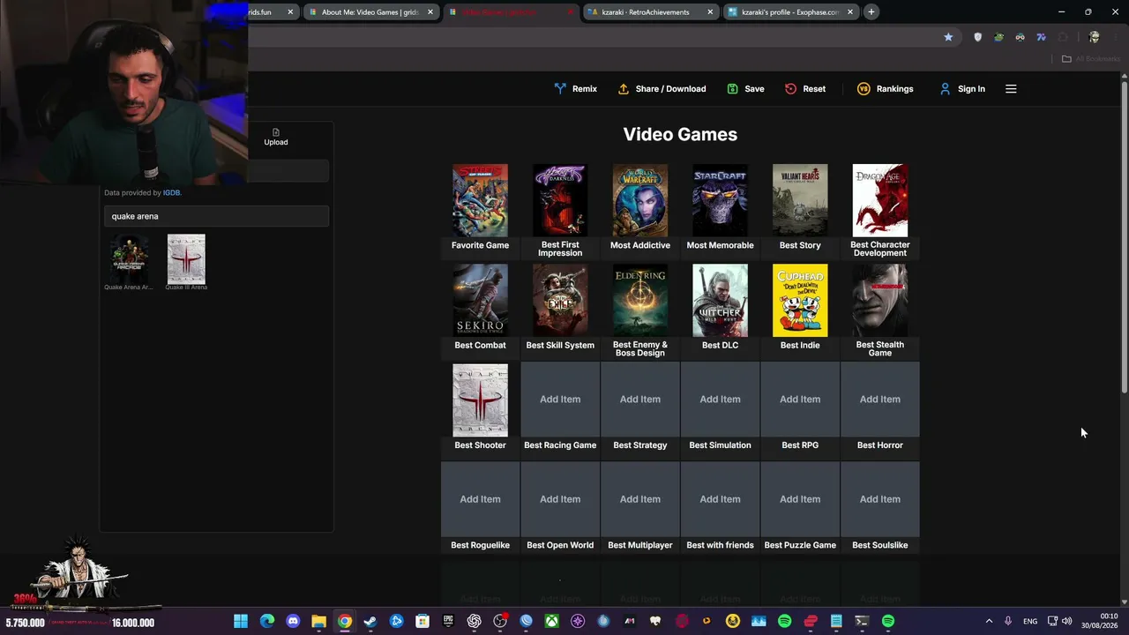
Task: Open the Chrome profile avatar
Action: (x=1094, y=37)
